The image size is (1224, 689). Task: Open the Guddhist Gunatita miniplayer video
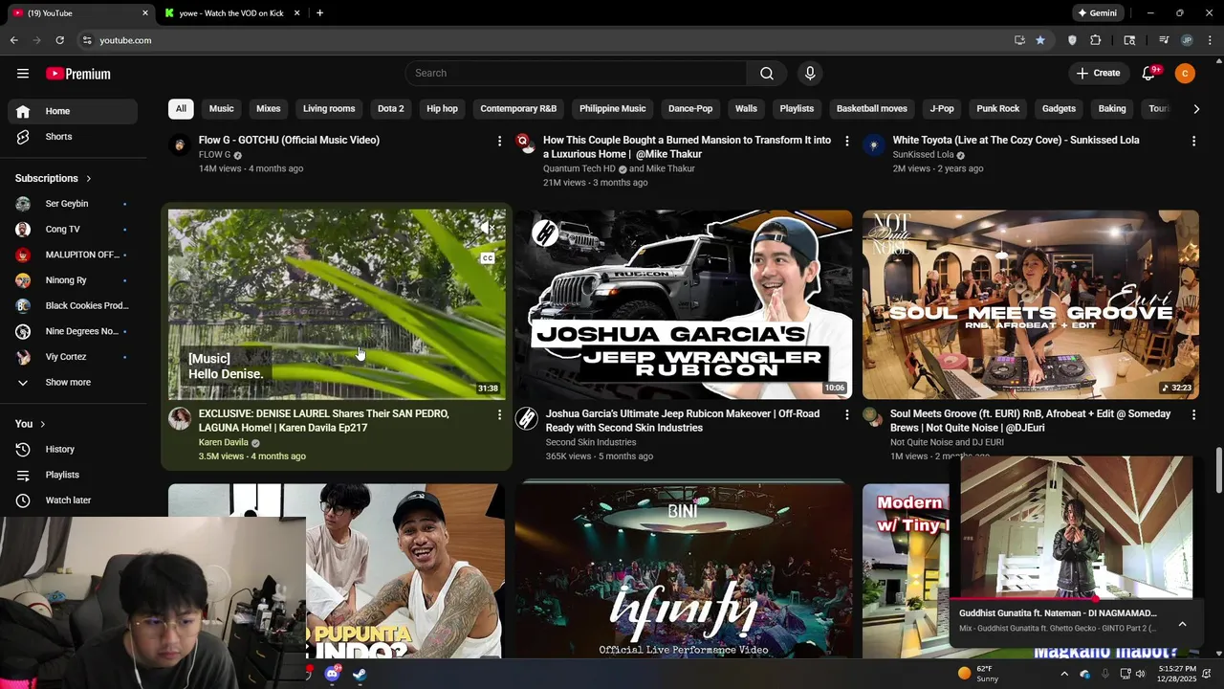(x=1077, y=527)
